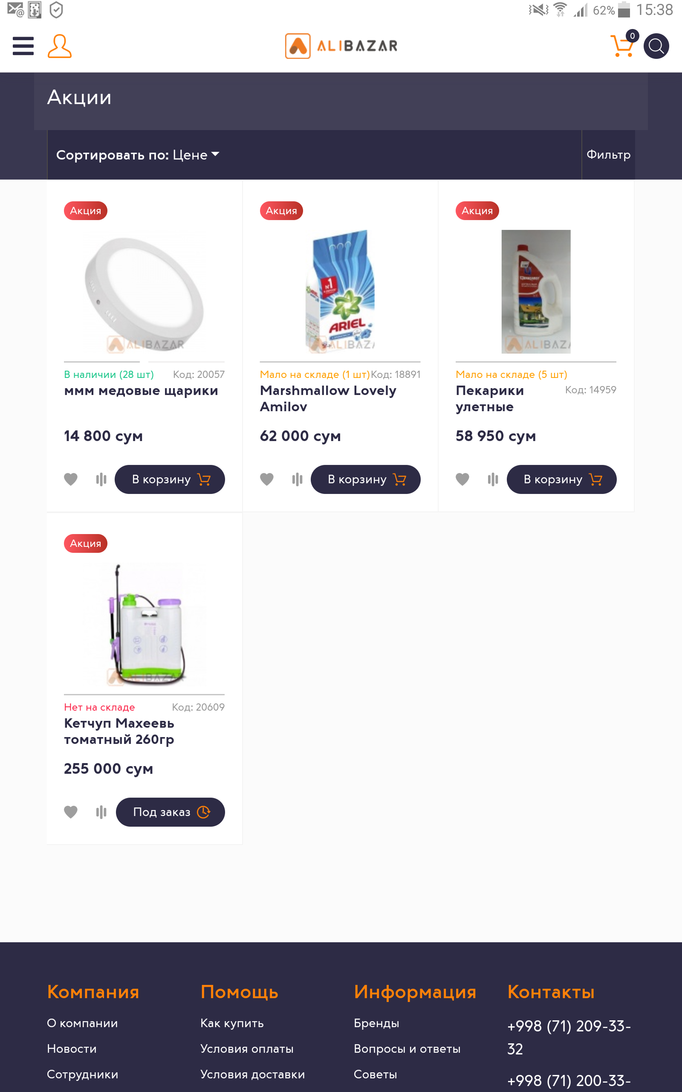Click the search magnifier icon
Image resolution: width=682 pixels, height=1092 pixels.
tap(656, 46)
